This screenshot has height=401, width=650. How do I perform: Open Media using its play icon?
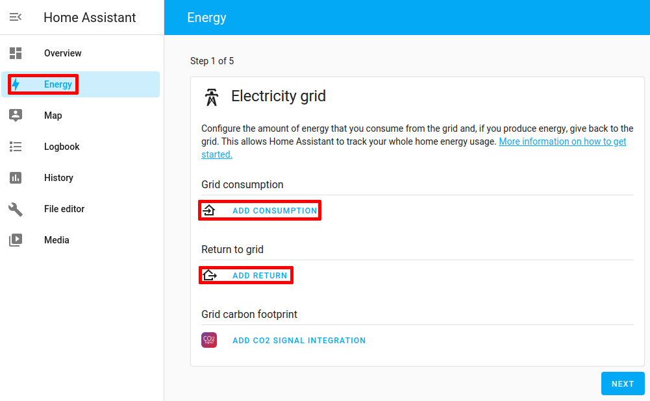[15, 239]
